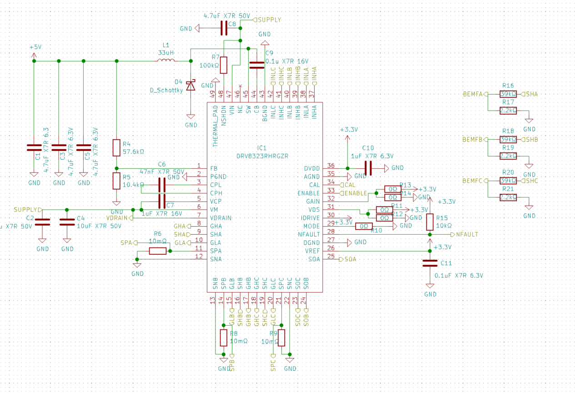Click the C1 capacitor symbol
577x394 pixels.
(34, 147)
